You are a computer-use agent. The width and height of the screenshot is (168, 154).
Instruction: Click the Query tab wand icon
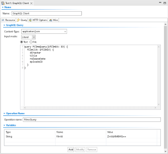coord(18,20)
